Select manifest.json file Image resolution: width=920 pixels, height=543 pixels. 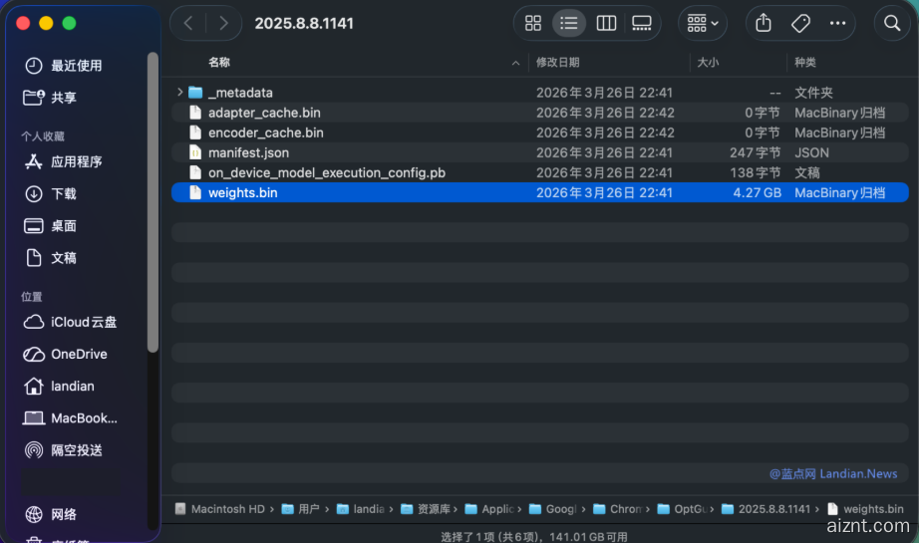pos(540,152)
